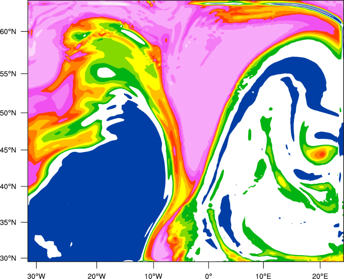The image size is (344, 279).
Task: Click the 55°N latitude label
Action: click(8, 74)
